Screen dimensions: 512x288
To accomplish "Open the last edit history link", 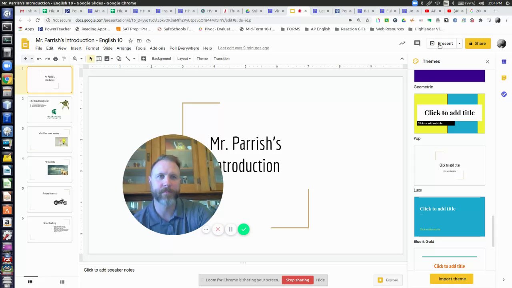I will click(x=244, y=48).
